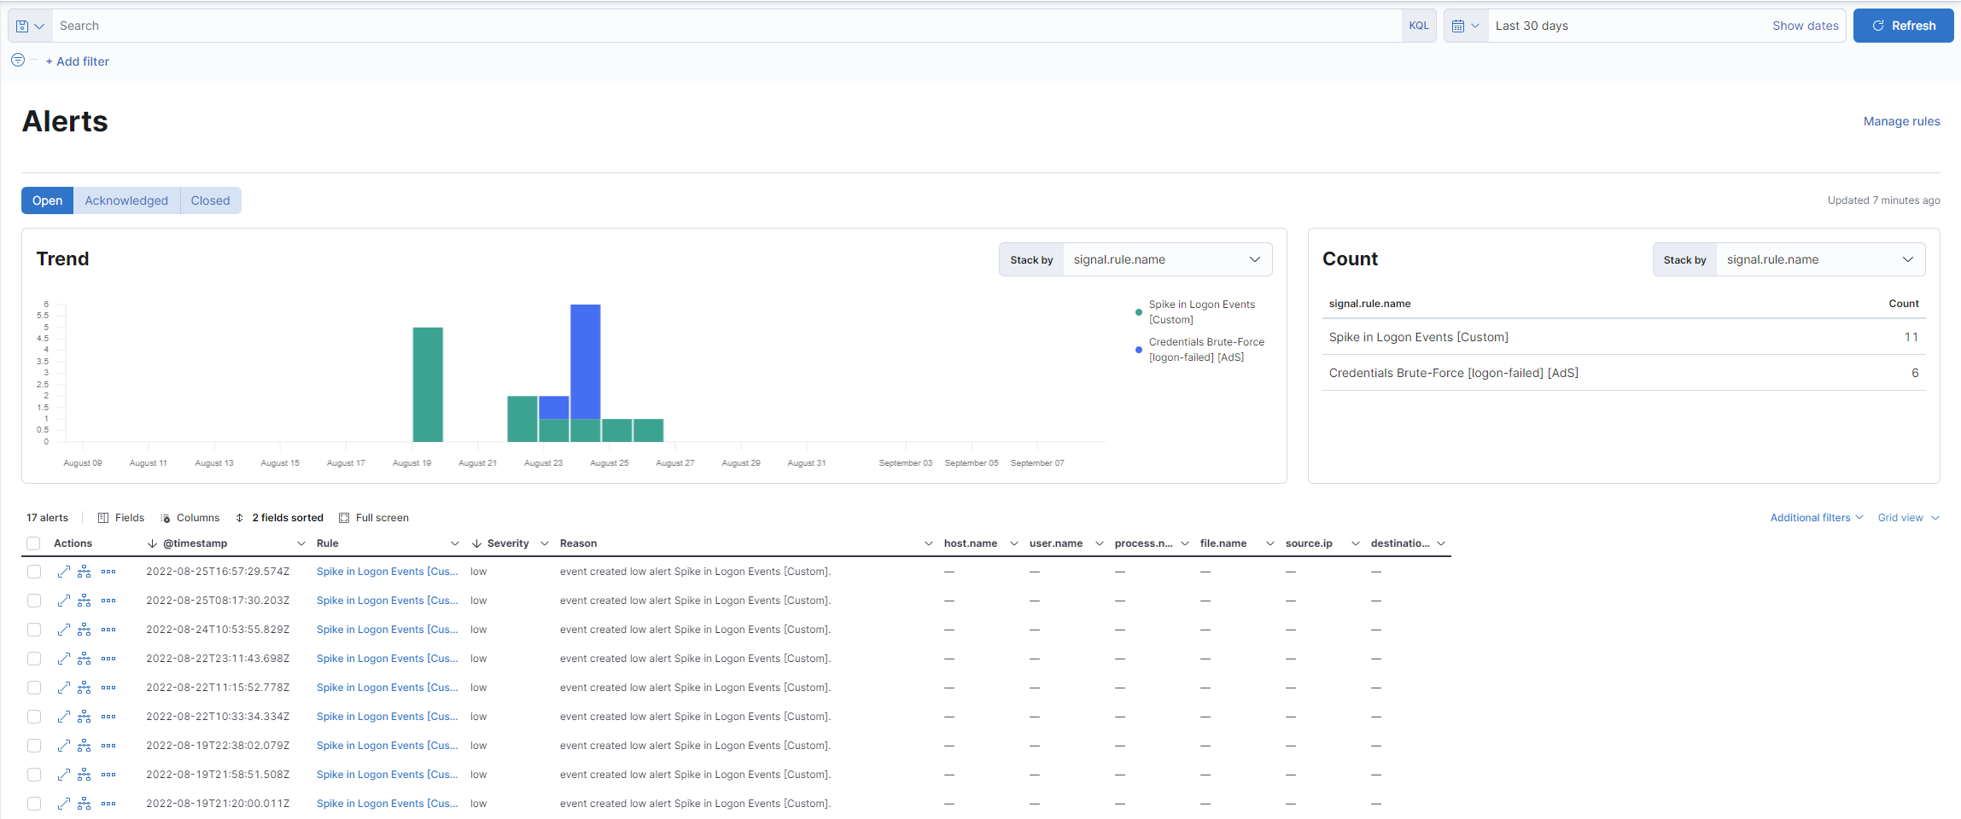This screenshot has height=819, width=1961.
Task: Click the Refresh button
Action: (x=1903, y=26)
